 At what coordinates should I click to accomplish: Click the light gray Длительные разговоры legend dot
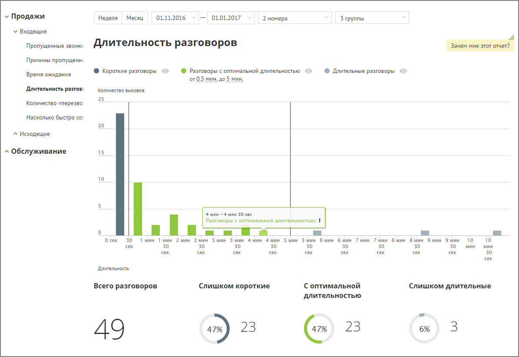327,71
